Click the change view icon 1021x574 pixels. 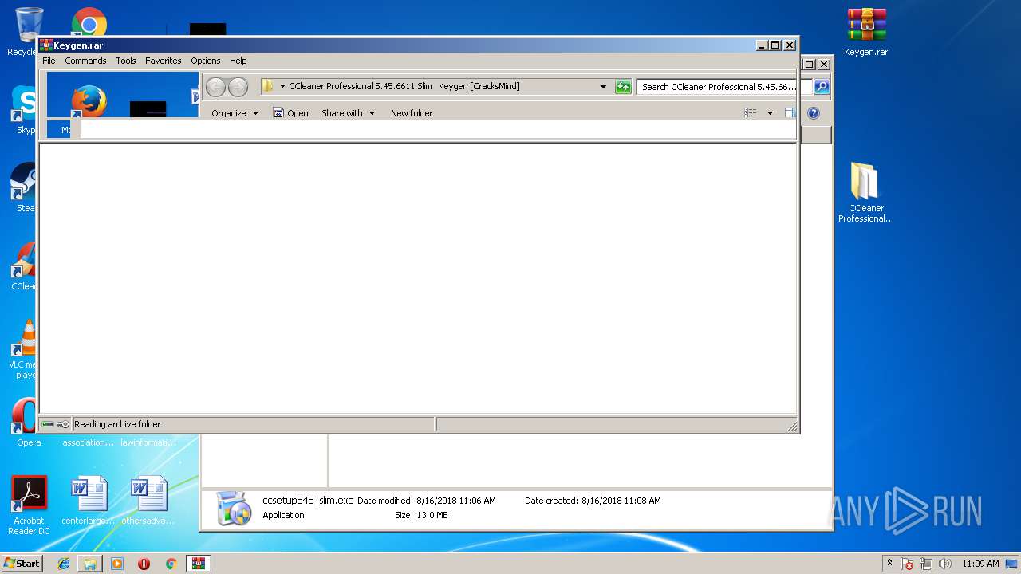click(x=750, y=113)
